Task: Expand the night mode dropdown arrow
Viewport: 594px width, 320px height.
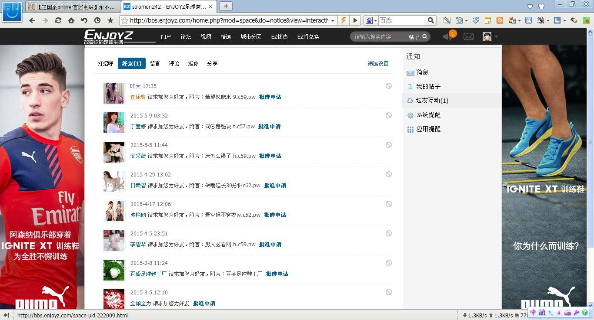Action: tap(564, 20)
